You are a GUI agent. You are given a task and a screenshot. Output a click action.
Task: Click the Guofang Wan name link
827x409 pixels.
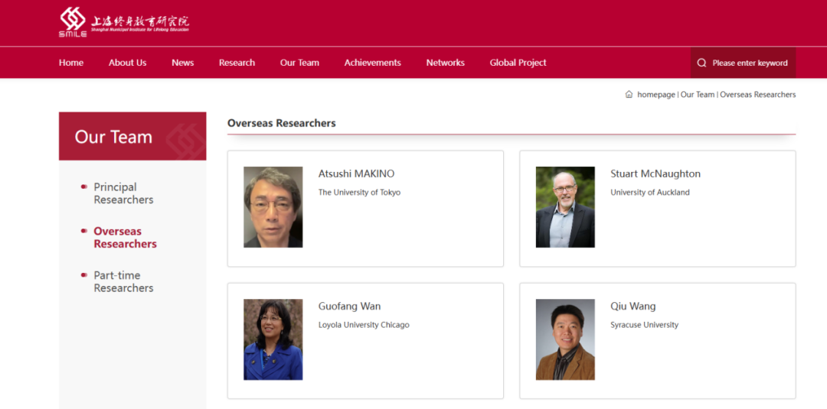[349, 307]
